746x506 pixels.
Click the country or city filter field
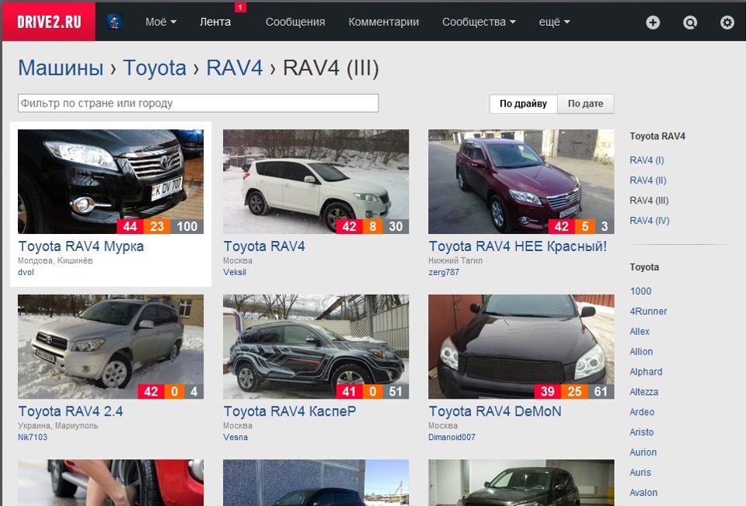tap(197, 102)
